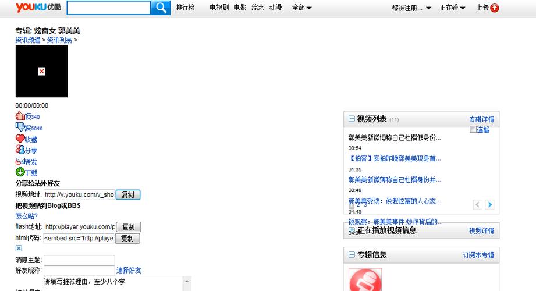Screen dimensions: 536x291
Task: Click the 踩5646 dislike count text
Action: (x=34, y=128)
